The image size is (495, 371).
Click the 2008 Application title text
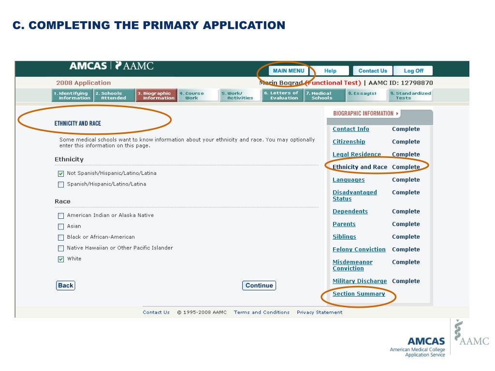[x=83, y=83]
